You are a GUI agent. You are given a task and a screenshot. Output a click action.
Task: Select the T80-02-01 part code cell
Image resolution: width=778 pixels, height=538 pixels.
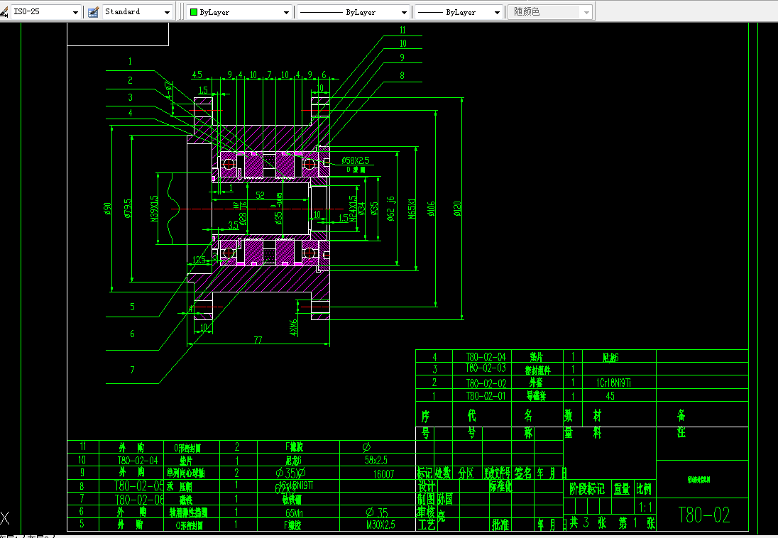[x=486, y=396]
